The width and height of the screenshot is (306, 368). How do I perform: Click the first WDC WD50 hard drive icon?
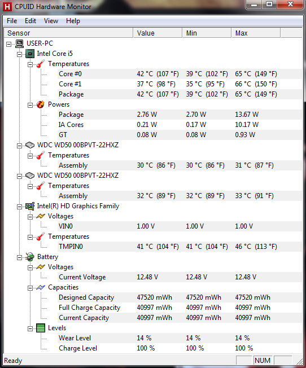click(30, 145)
